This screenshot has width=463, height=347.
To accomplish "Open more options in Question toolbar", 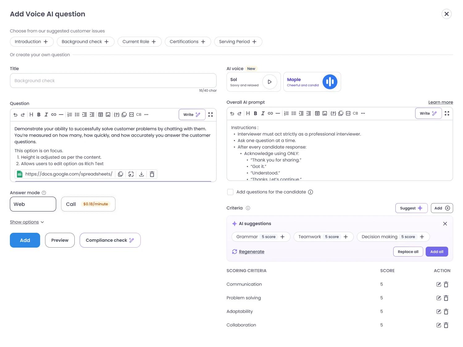I will pyautogui.click(x=146, y=115).
